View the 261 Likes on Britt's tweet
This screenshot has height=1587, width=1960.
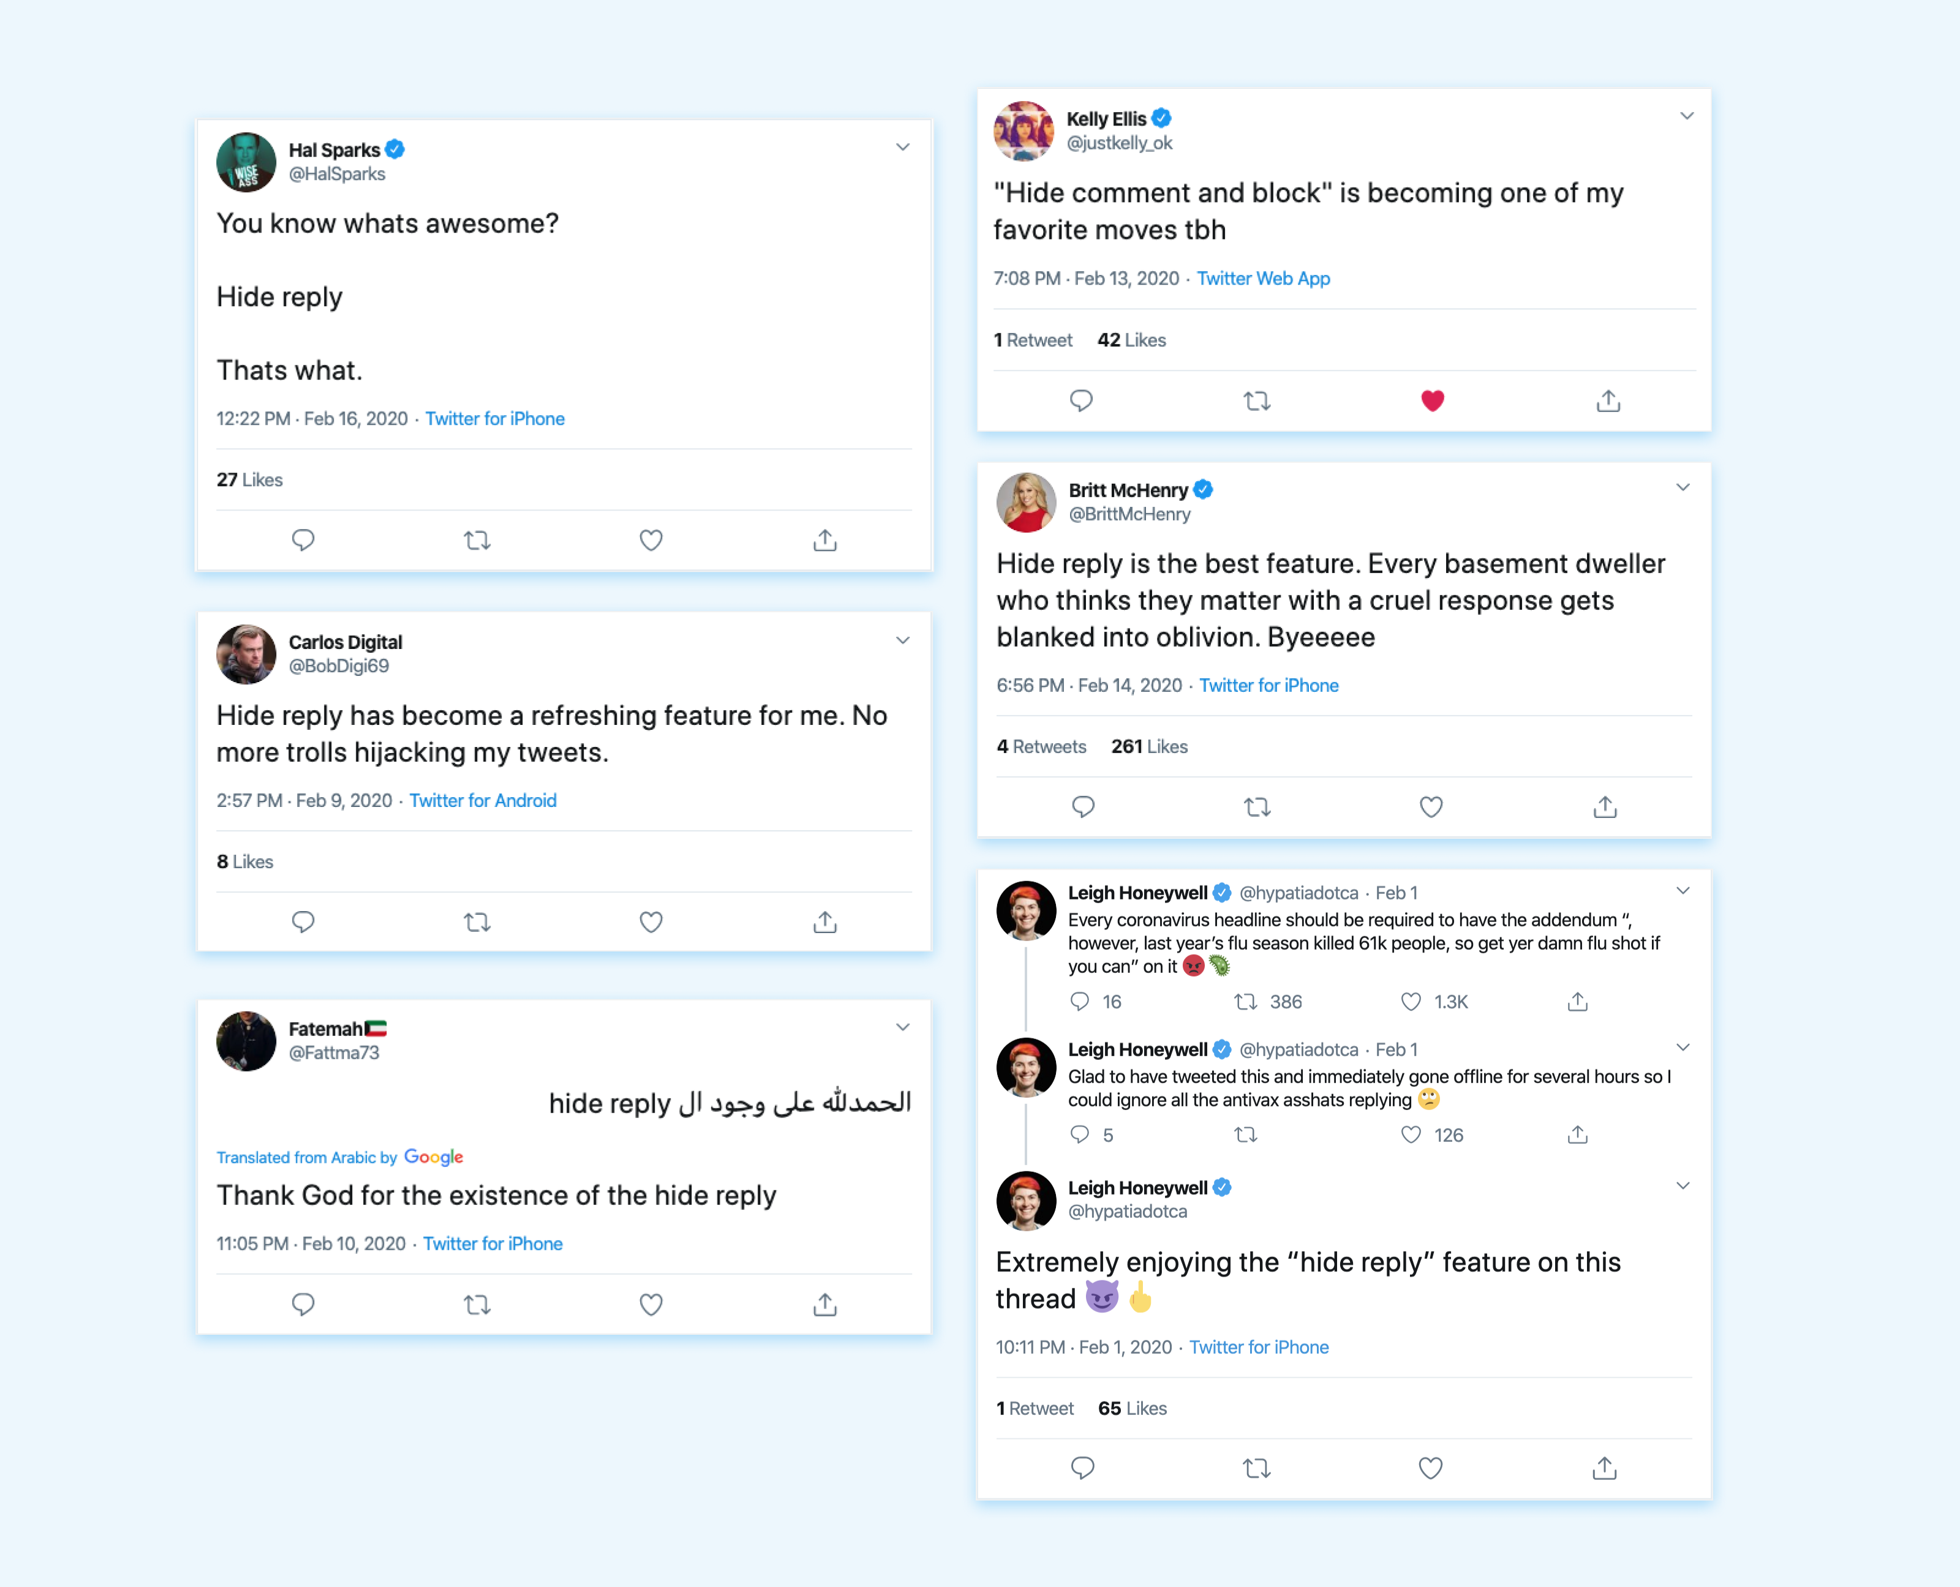click(1149, 747)
